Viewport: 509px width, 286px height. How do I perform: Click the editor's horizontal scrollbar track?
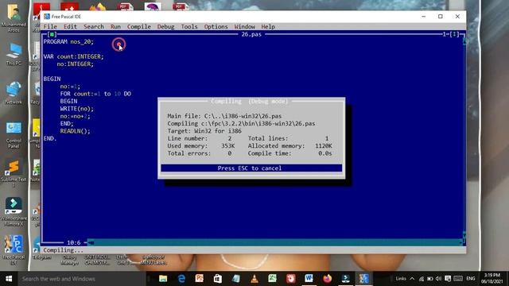[x=276, y=242]
